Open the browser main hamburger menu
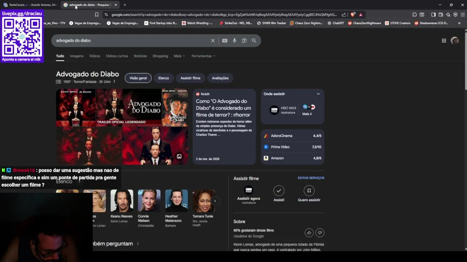The width and height of the screenshot is (467, 262). pos(463,15)
